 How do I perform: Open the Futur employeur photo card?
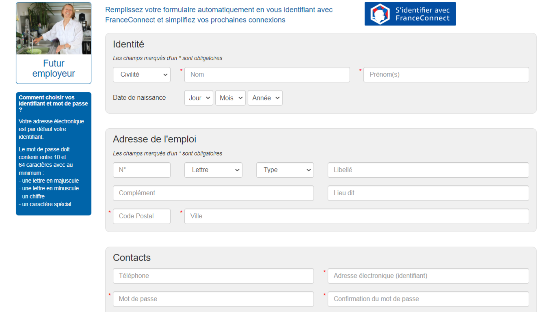click(53, 29)
